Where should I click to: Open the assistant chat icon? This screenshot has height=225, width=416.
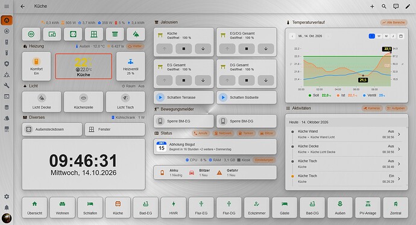396,7
